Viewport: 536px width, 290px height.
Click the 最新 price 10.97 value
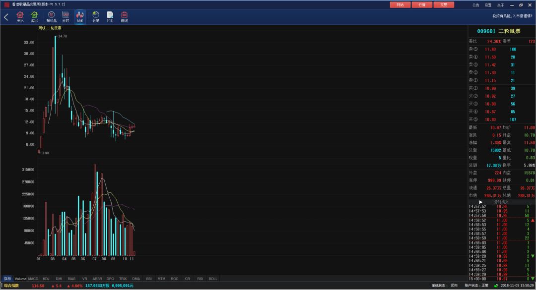[495, 127]
